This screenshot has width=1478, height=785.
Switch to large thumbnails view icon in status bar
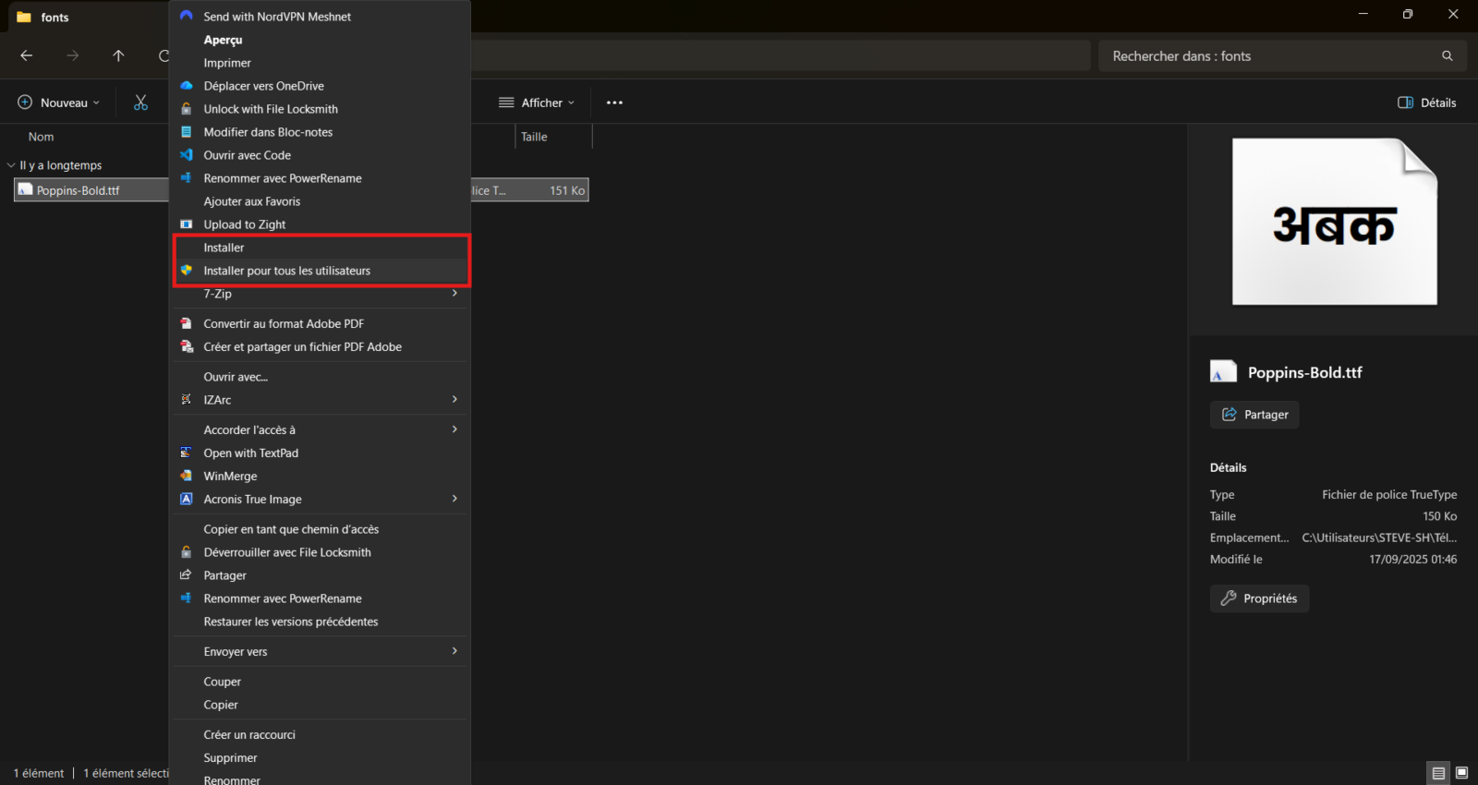(x=1461, y=773)
